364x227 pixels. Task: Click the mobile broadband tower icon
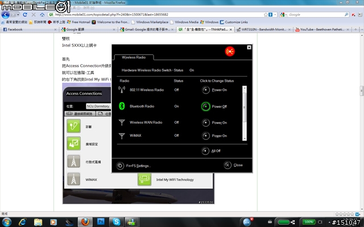tap(73, 161)
